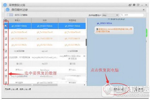150x100 pixels.
Task: Click the 微信聊天记录 panel icon
Action: 8,10
